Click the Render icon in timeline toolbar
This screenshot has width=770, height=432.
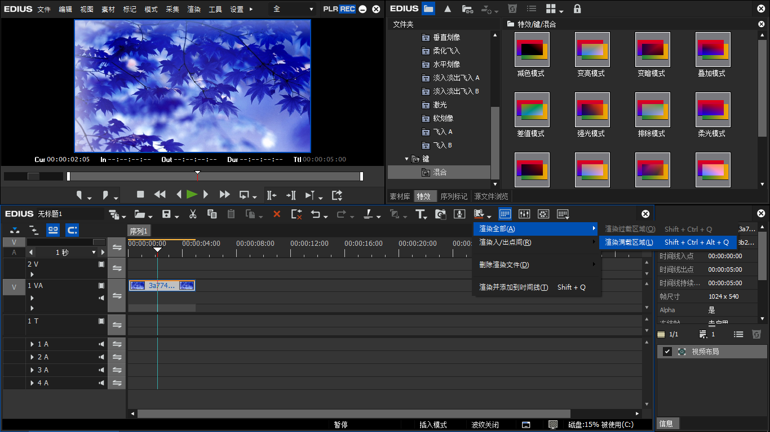click(x=479, y=214)
